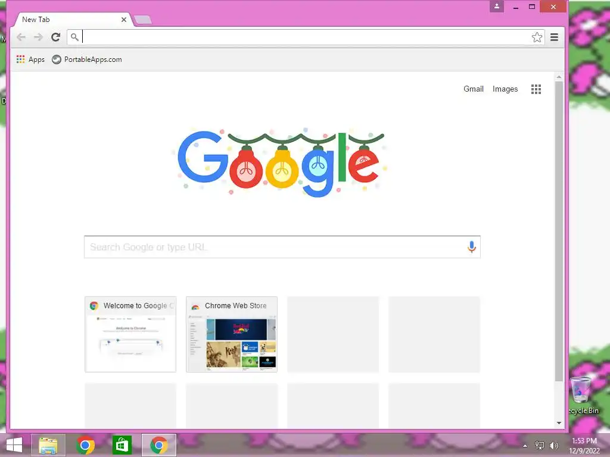Open File Explorer from the taskbar
This screenshot has width=610, height=457.
pos(48,445)
